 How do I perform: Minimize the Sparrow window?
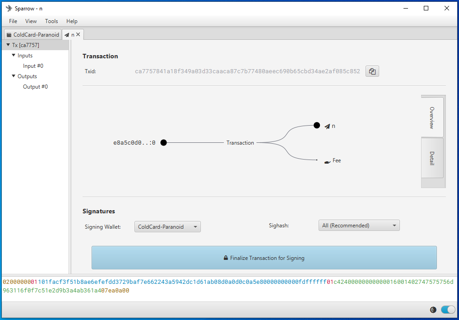(x=406, y=8)
